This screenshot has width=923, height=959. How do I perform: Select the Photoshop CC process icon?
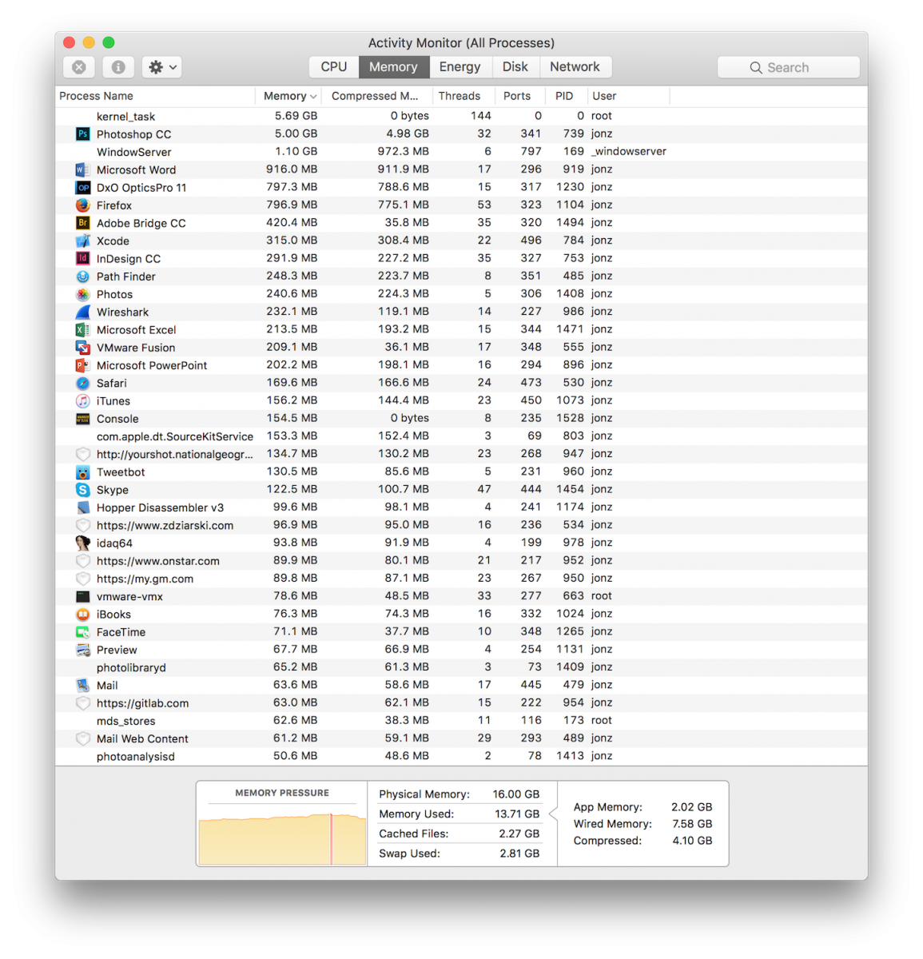[82, 133]
